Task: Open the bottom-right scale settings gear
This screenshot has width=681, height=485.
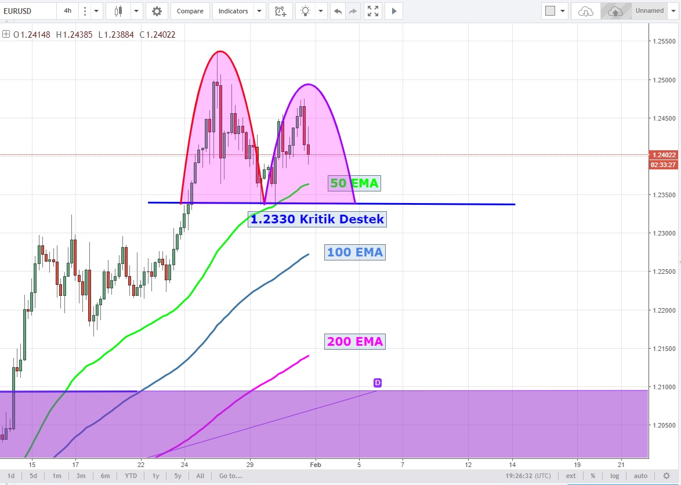Action: point(666,476)
